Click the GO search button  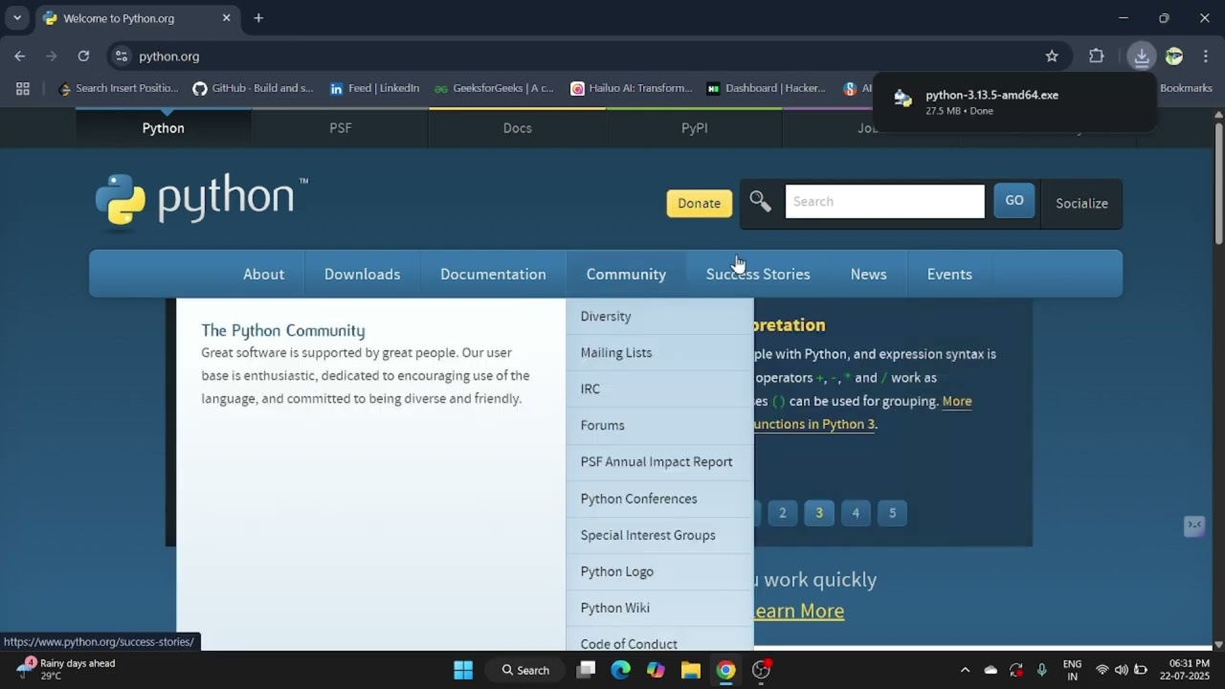click(1014, 201)
